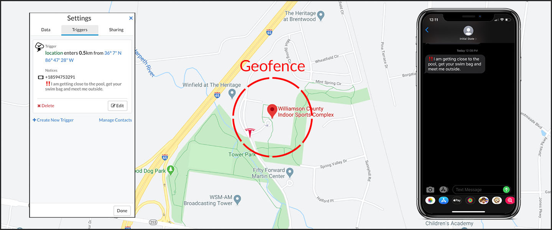The image size is (552, 230).
Task: Open Apple Pay in the iMessage drawer
Action: click(x=457, y=200)
